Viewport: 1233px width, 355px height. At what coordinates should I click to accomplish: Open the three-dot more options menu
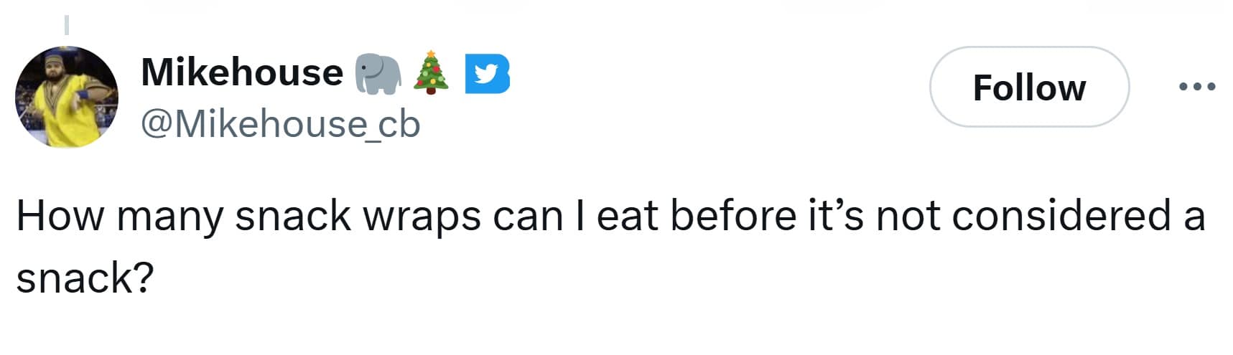[x=1197, y=87]
